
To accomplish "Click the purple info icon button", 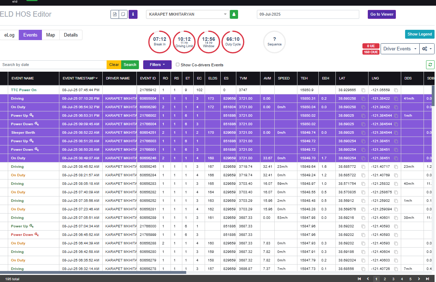I will click(x=133, y=14).
